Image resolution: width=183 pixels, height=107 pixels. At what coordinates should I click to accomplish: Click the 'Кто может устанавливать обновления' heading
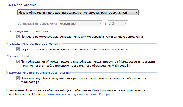(34, 44)
